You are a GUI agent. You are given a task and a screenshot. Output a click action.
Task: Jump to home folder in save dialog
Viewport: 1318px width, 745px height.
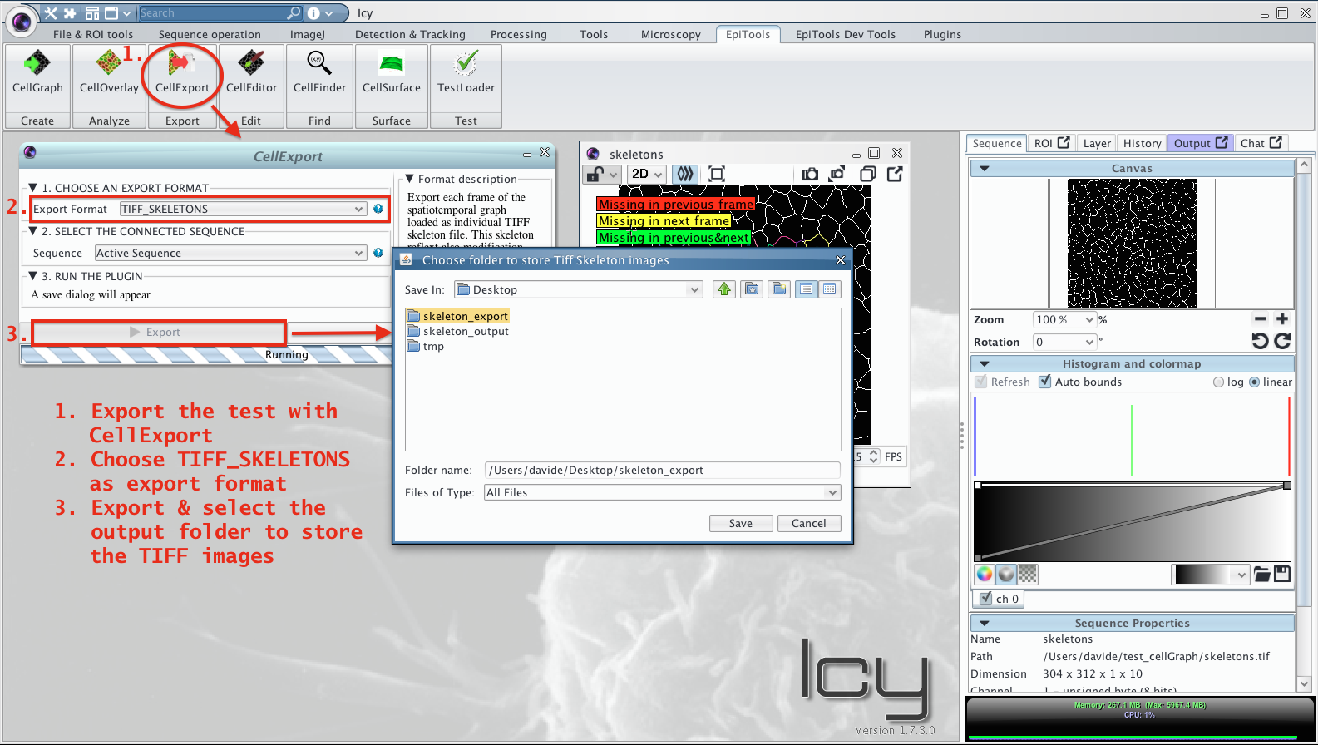point(752,289)
